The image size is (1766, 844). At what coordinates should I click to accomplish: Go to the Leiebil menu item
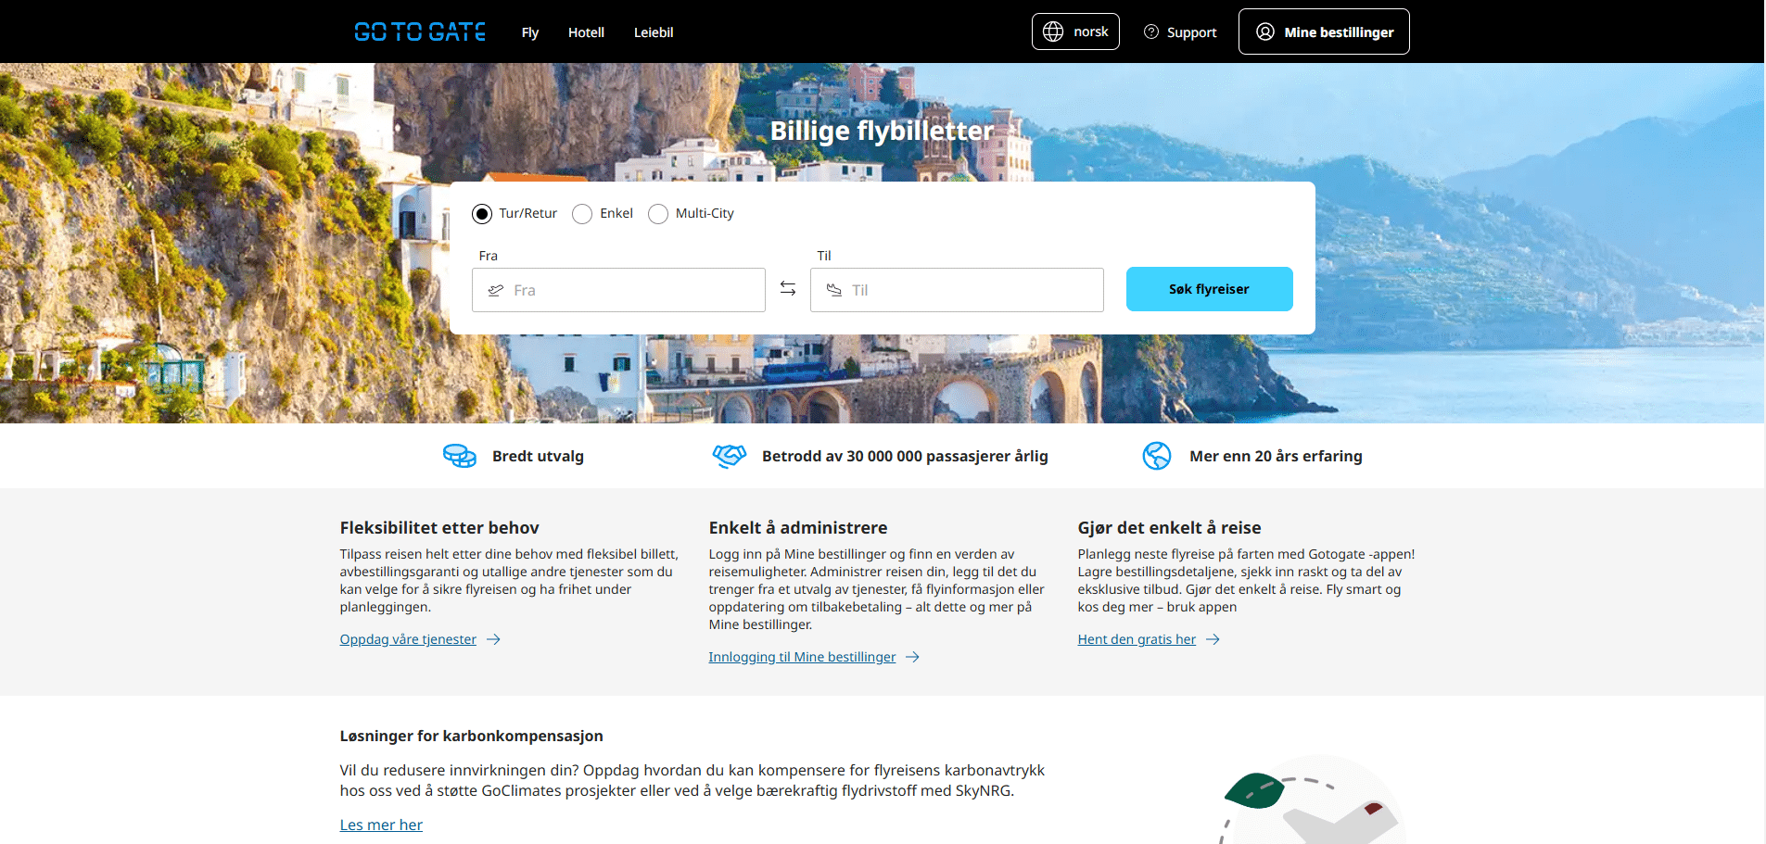pyautogui.click(x=654, y=32)
